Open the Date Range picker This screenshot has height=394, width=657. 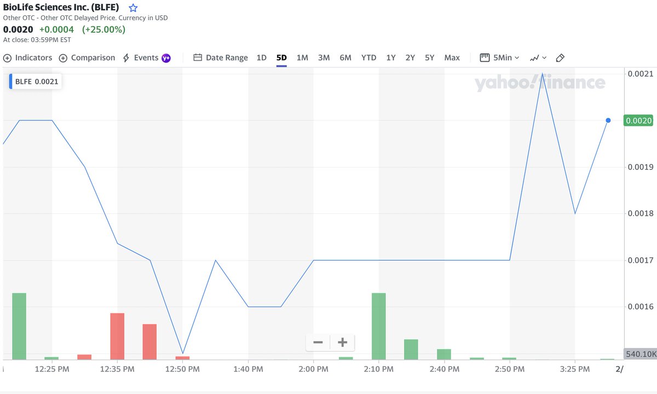point(221,57)
